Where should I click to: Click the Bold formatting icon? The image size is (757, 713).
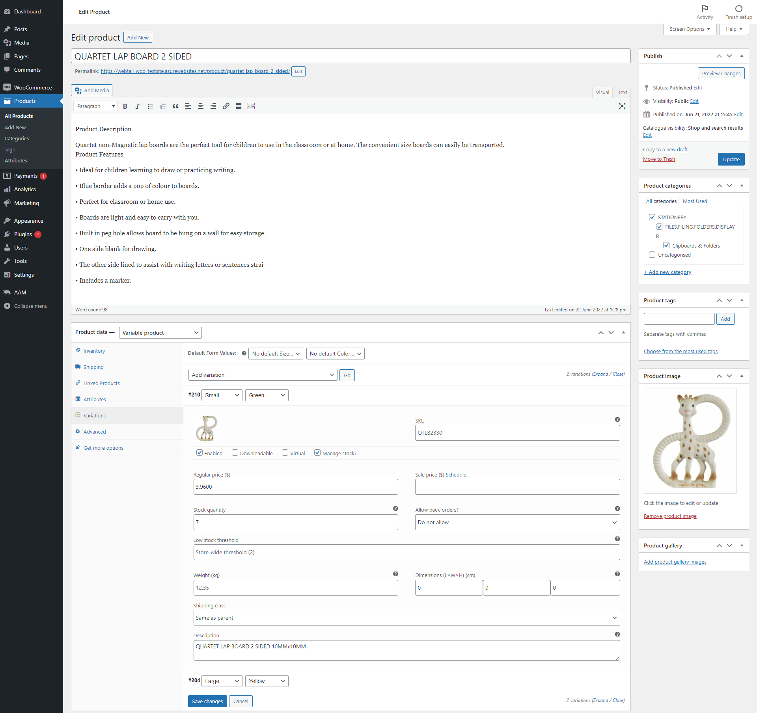(x=125, y=106)
